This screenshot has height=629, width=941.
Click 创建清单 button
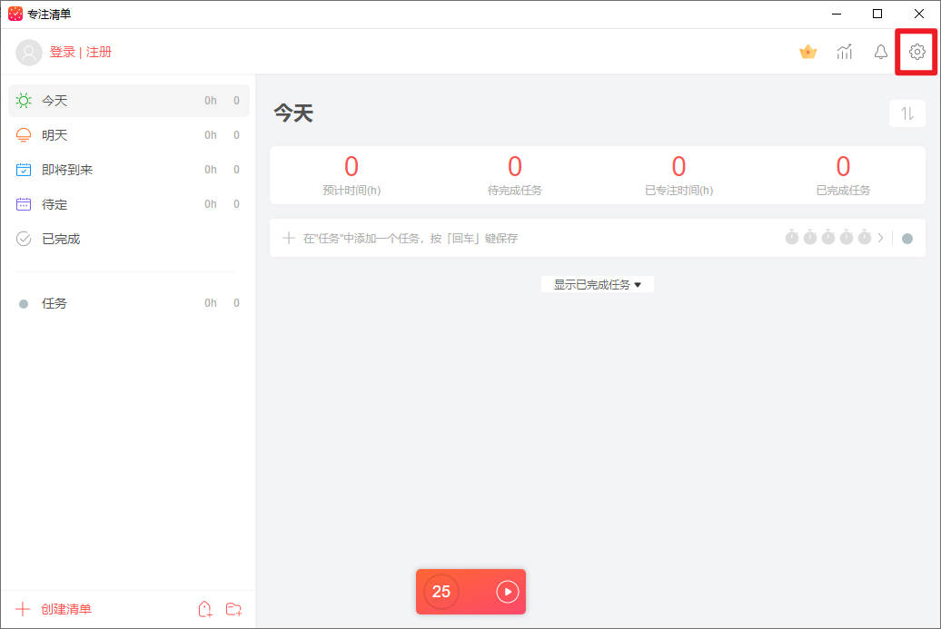(x=65, y=609)
